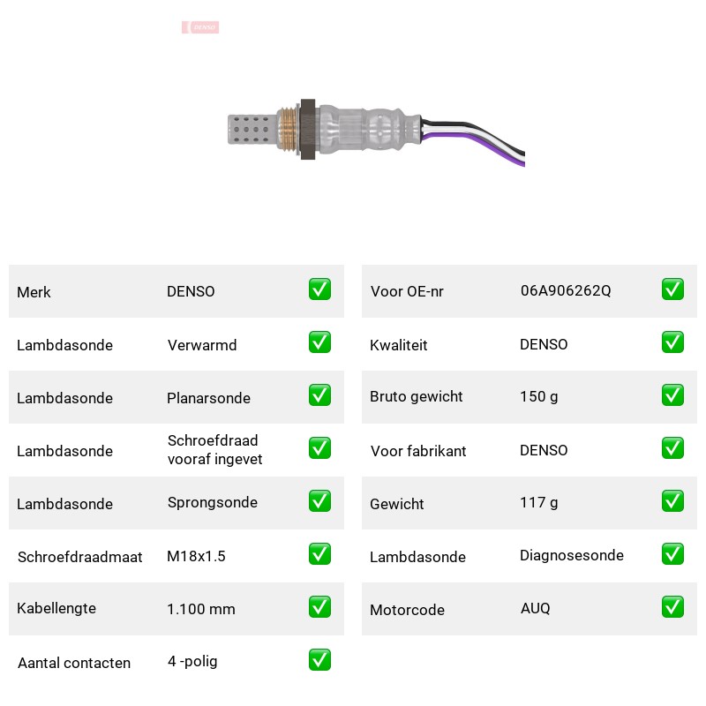Viewport: 706px width, 706px height.
Task: Click the Motorcode AUQ value
Action: [536, 608]
